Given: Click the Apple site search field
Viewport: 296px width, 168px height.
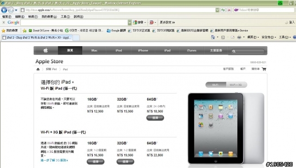Looking at the screenshot, I should coord(247,51).
